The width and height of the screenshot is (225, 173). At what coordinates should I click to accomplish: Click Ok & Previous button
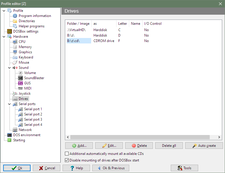click(x=111, y=168)
